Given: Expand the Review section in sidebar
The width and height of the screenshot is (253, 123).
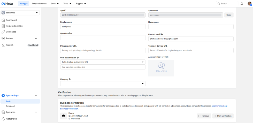Looking at the screenshot, I should (x=36, y=38).
